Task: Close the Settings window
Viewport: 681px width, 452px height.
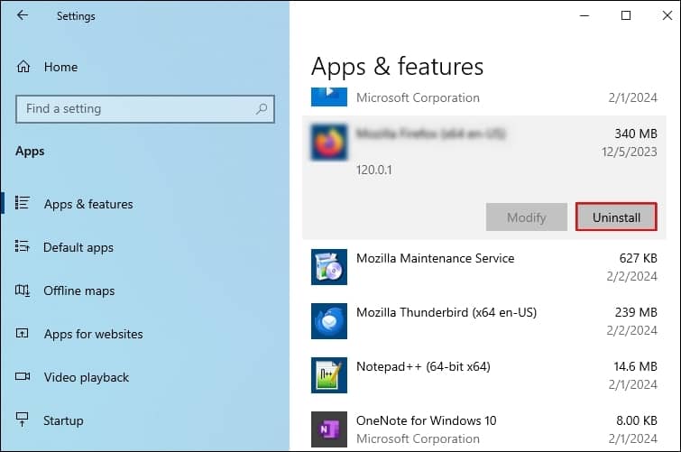Action: 667,15
